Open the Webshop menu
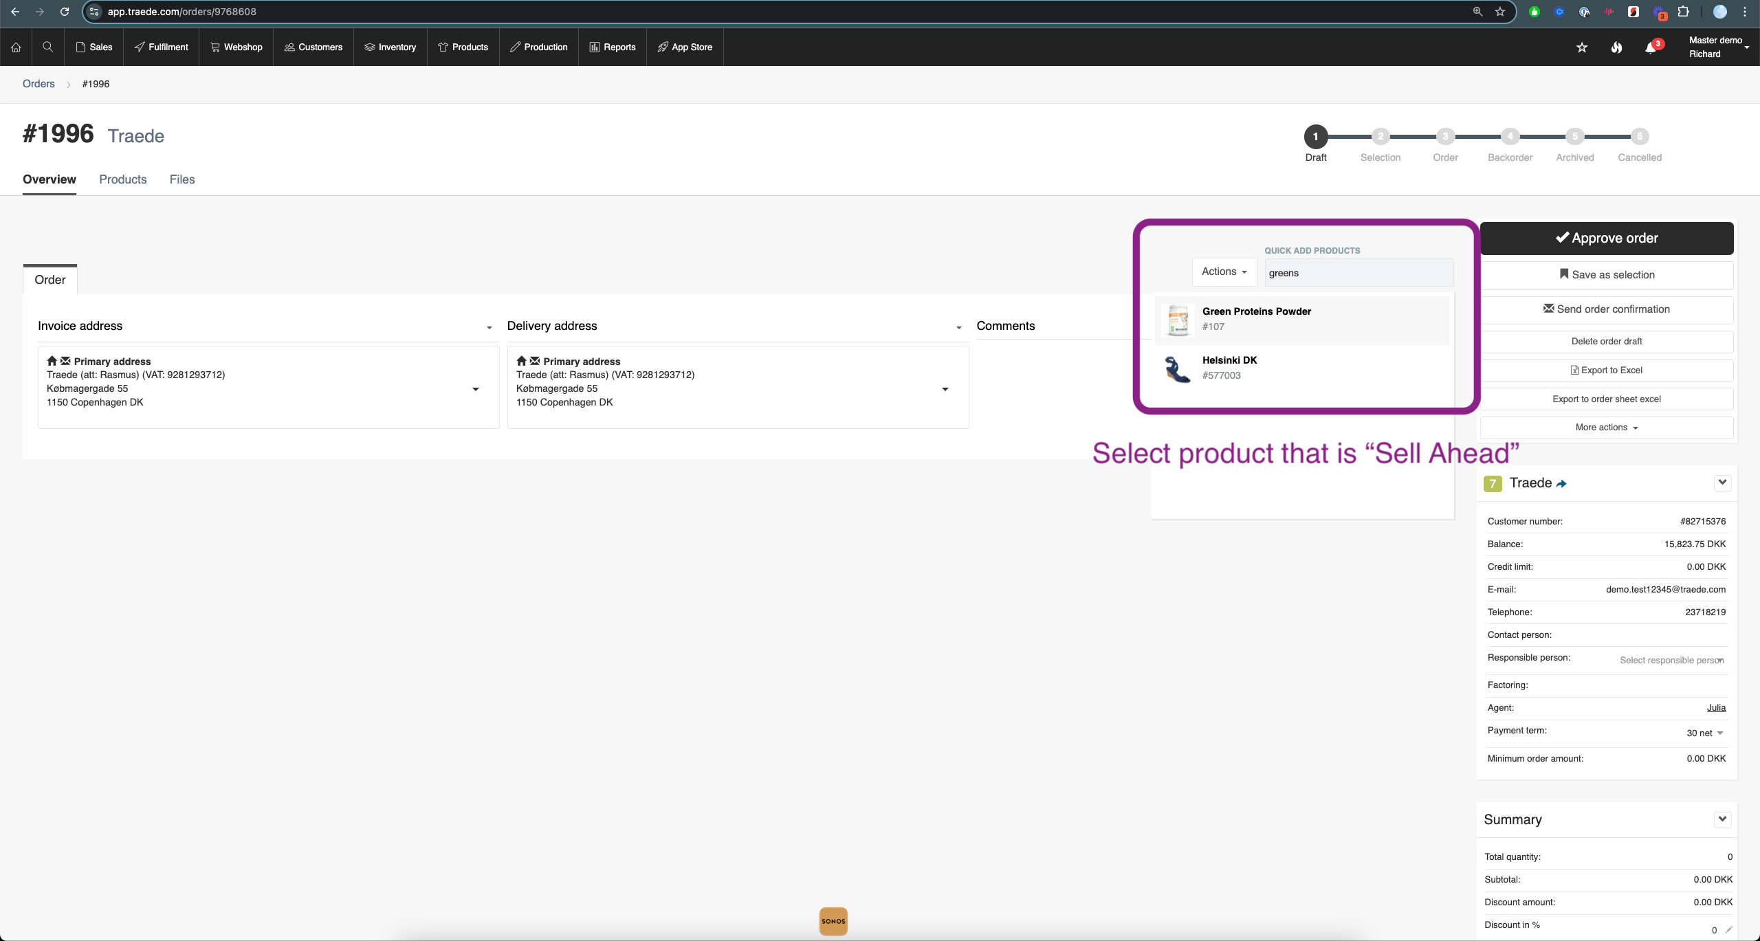Viewport: 1760px width, 941px height. 236,47
